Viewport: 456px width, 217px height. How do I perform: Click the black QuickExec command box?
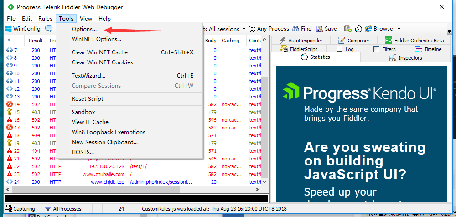coord(136,198)
